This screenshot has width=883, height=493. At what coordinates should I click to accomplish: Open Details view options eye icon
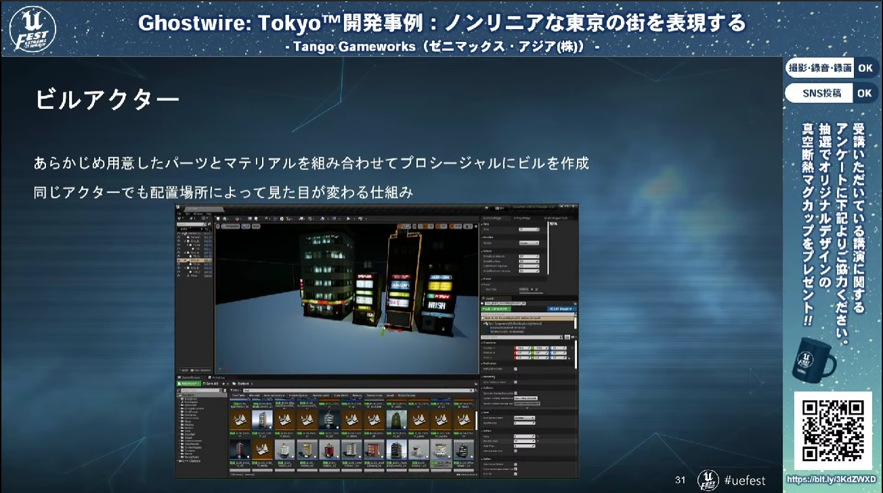pyautogui.click(x=573, y=337)
